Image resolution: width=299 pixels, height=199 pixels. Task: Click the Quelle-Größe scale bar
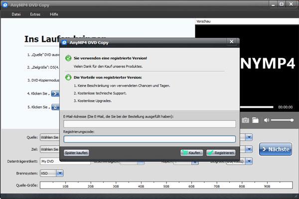166,185
